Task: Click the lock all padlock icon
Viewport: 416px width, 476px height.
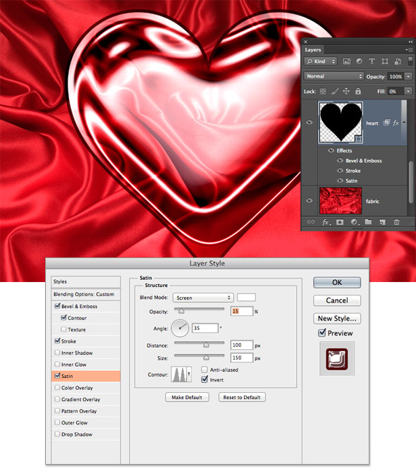Action: pyautogui.click(x=358, y=91)
